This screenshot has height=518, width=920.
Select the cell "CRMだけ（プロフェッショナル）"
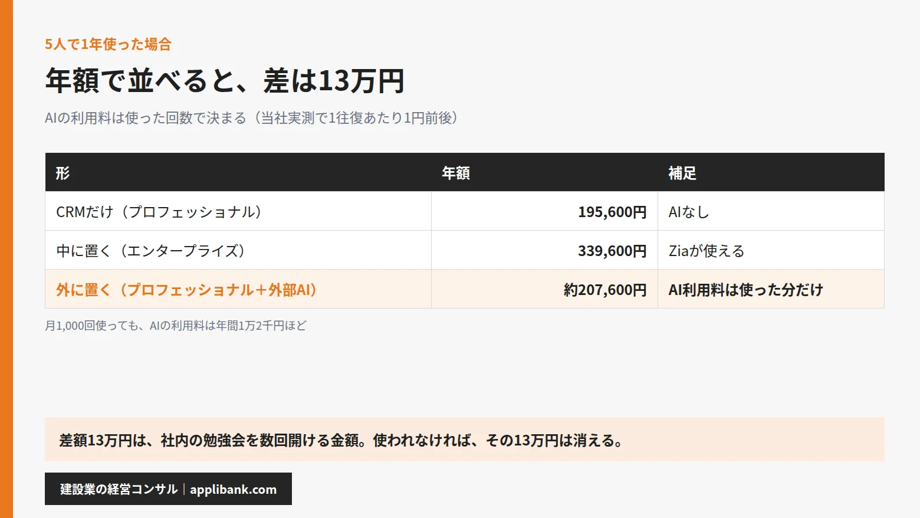click(238, 211)
